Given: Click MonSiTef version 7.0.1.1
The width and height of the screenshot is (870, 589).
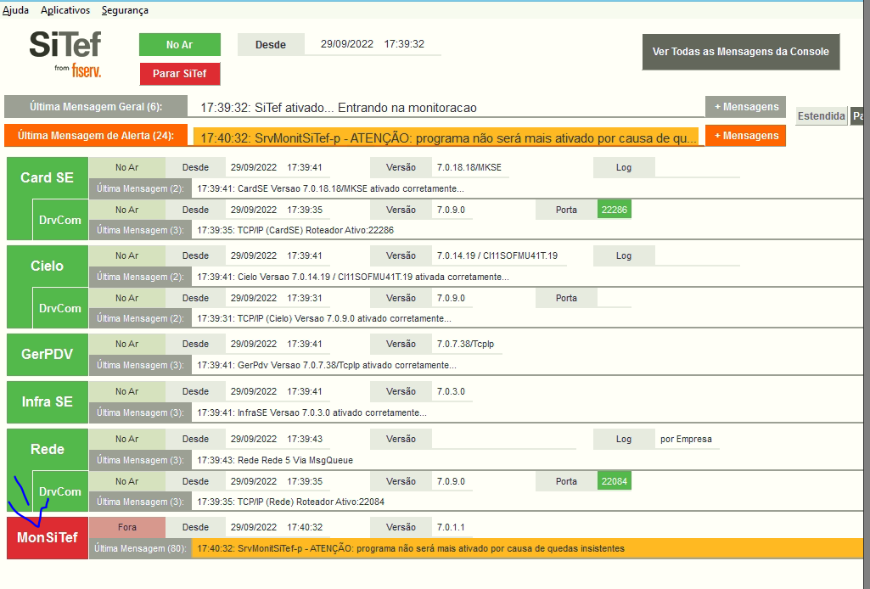Looking at the screenshot, I should click(x=451, y=527).
